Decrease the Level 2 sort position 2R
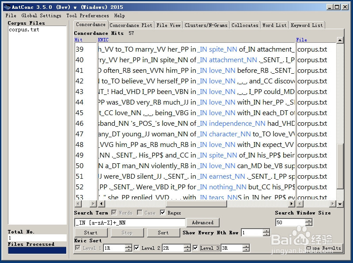The width and height of the screenshot is (353, 263). pos(187,250)
